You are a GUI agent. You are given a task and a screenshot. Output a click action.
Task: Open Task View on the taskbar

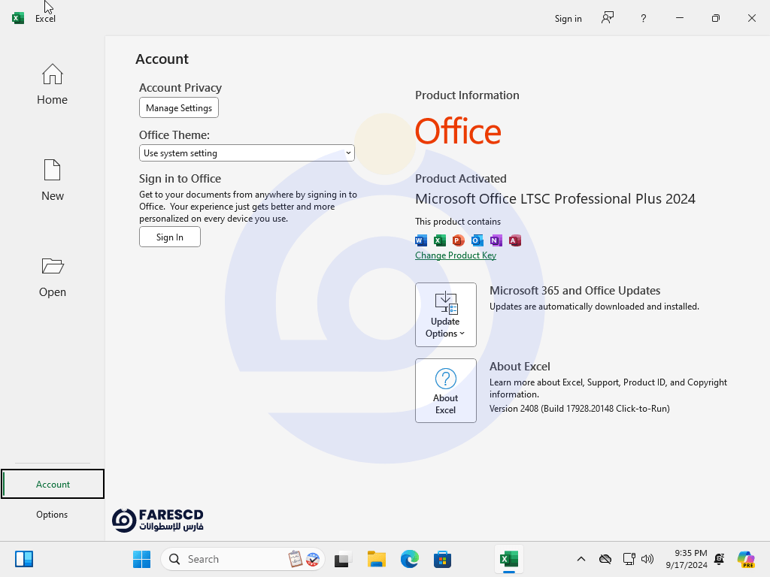343,559
